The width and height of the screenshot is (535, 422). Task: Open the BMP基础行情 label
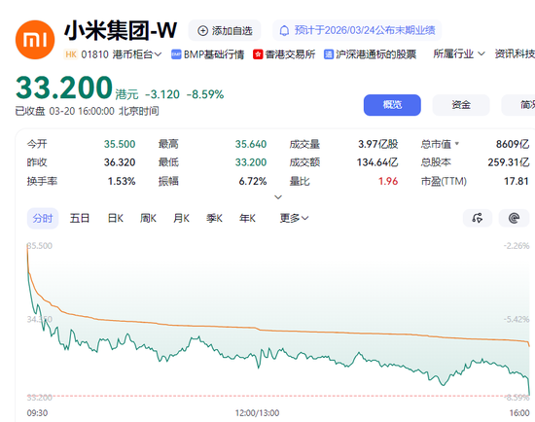(x=214, y=54)
